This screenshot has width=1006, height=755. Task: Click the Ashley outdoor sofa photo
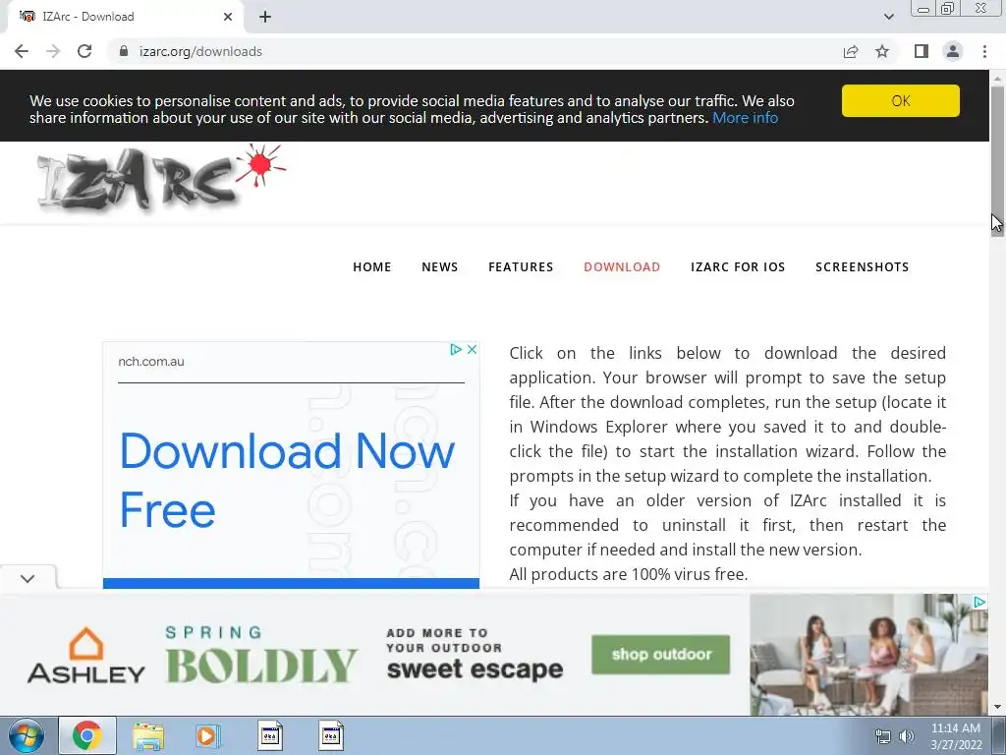[868, 654]
